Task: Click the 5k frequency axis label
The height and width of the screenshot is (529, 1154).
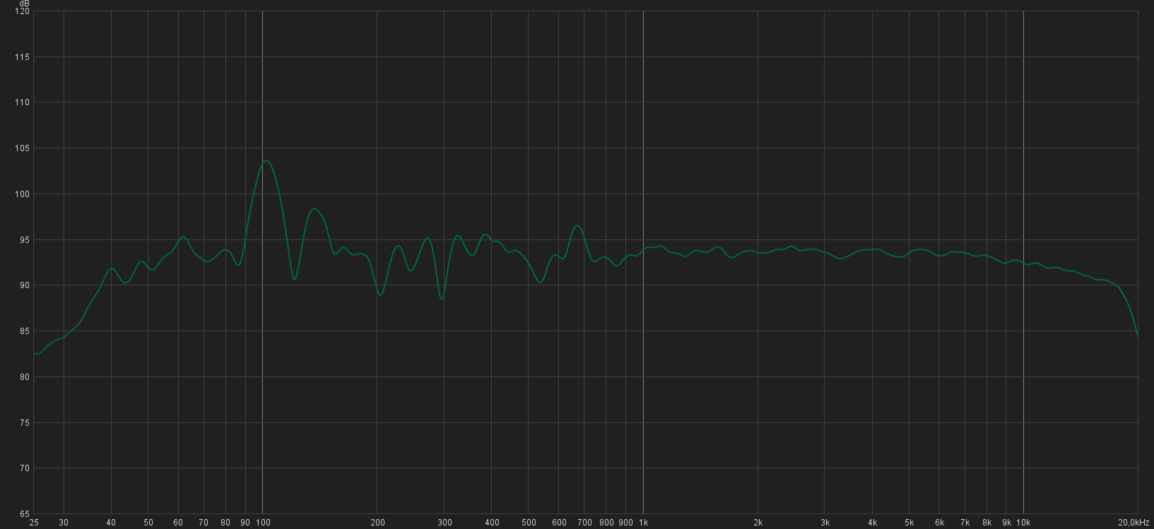Action: 909,523
